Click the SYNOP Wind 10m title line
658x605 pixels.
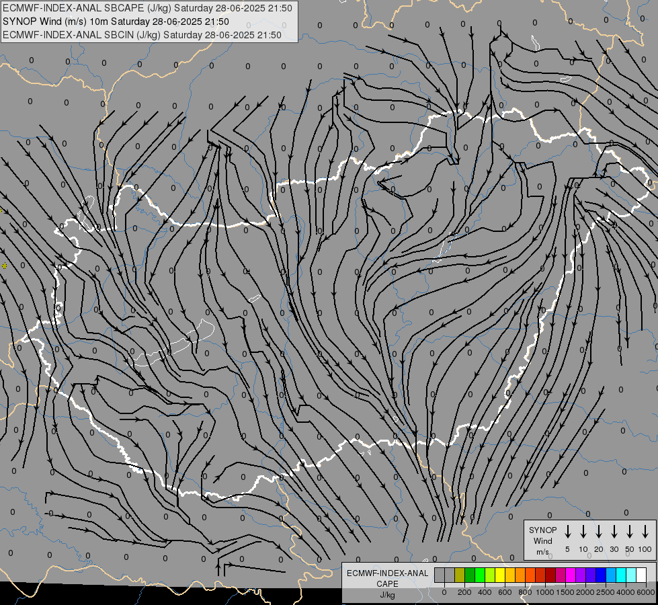pos(116,22)
